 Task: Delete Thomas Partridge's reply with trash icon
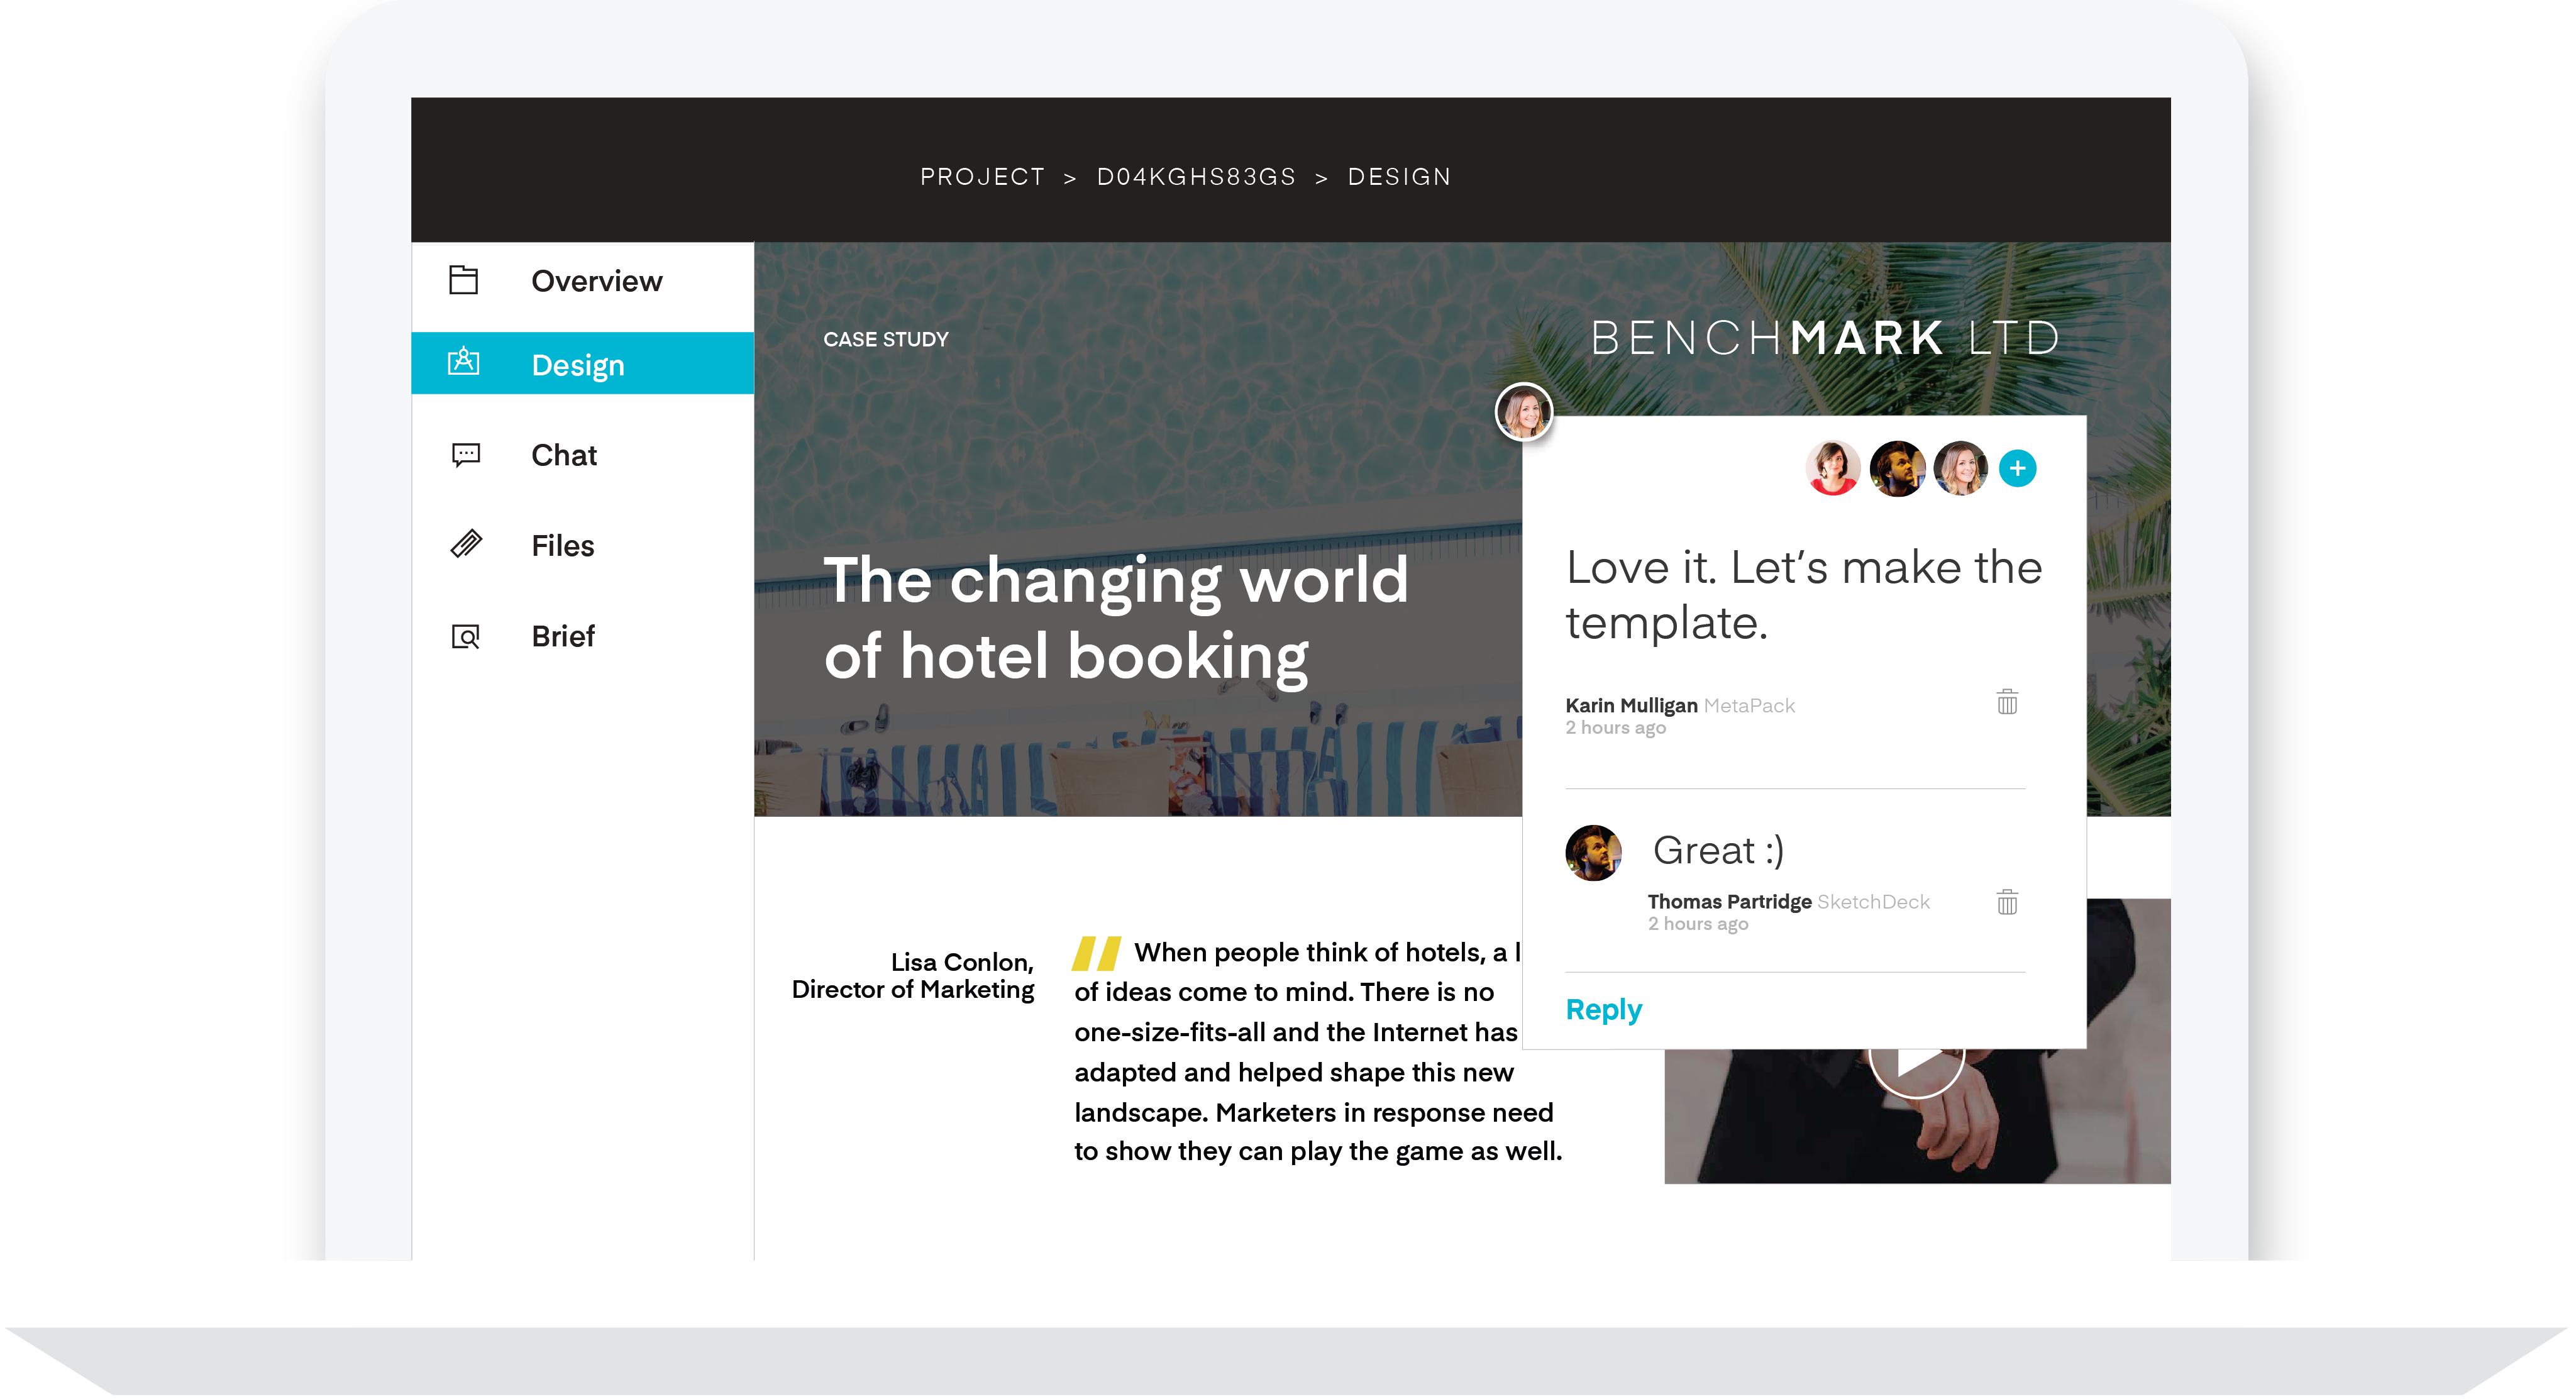pos(2007,902)
